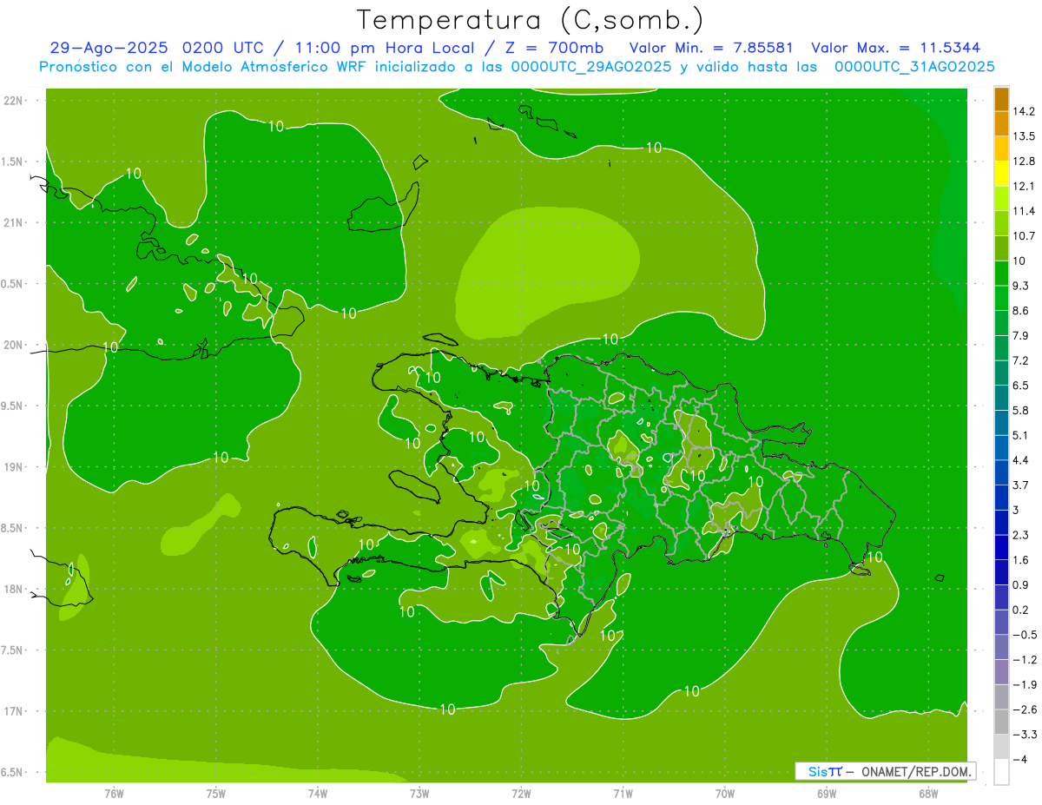The image size is (1042, 805).
Task: Select the "13.5" legend value
Action: click(x=1024, y=136)
